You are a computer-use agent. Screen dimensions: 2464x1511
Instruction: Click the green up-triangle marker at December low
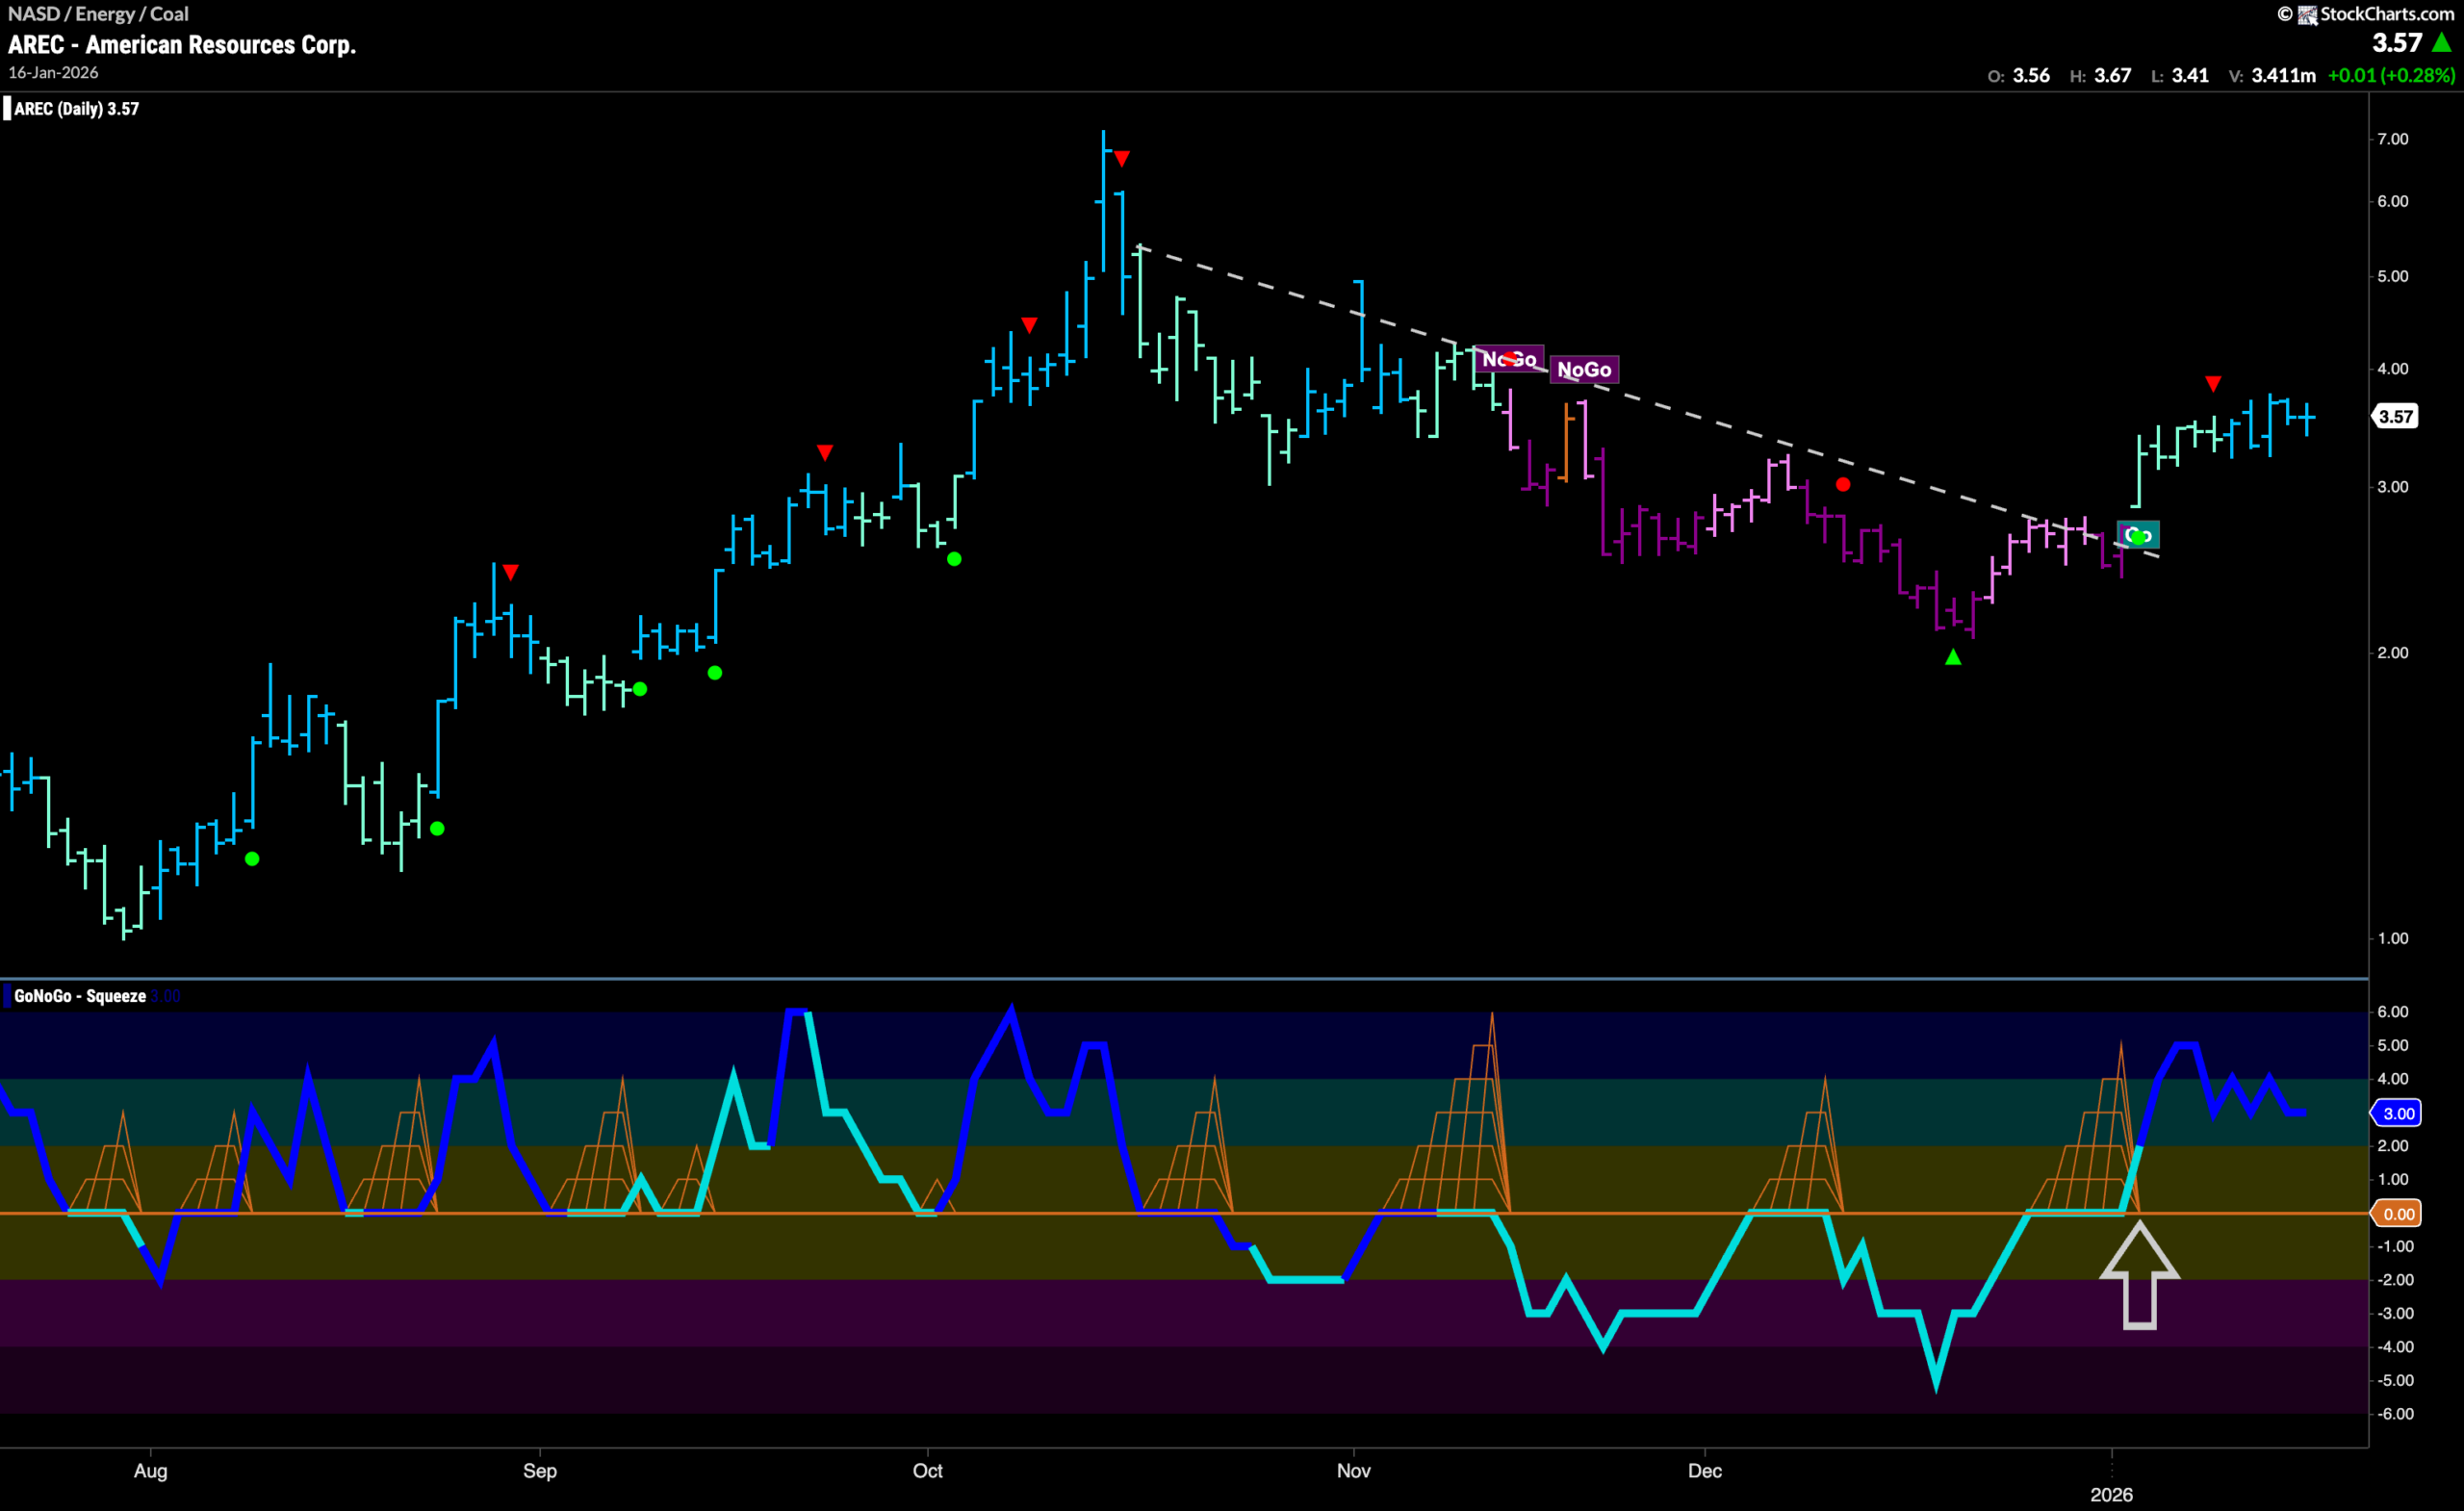point(1953,657)
